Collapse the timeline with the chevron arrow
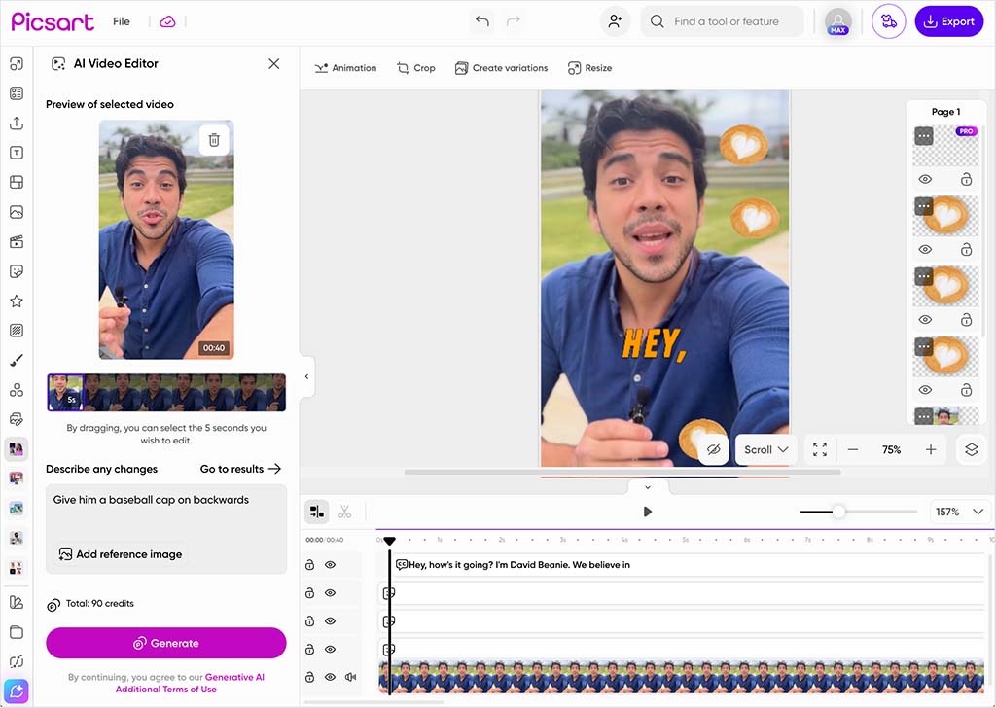Viewport: 996px width, 708px height. 647,486
